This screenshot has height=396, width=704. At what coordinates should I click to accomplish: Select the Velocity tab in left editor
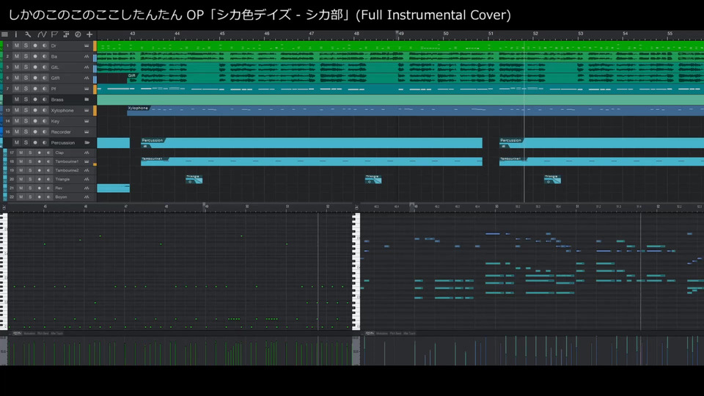[17, 334]
